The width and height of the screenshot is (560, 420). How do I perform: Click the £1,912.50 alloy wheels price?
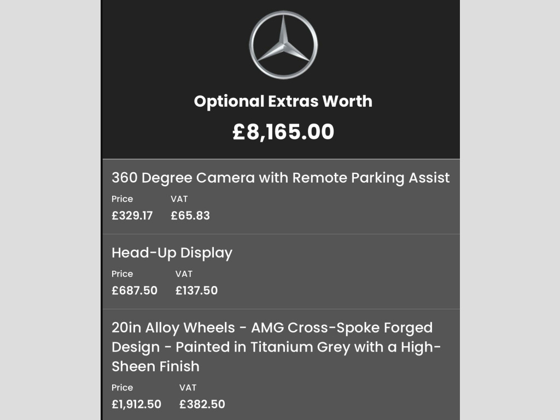click(x=136, y=404)
